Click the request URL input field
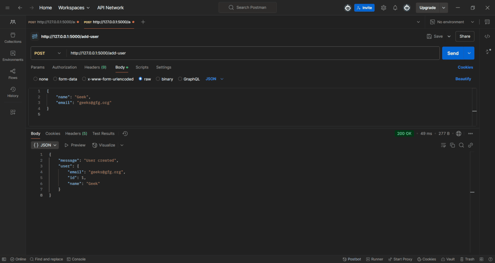495x263 pixels. click(x=252, y=53)
